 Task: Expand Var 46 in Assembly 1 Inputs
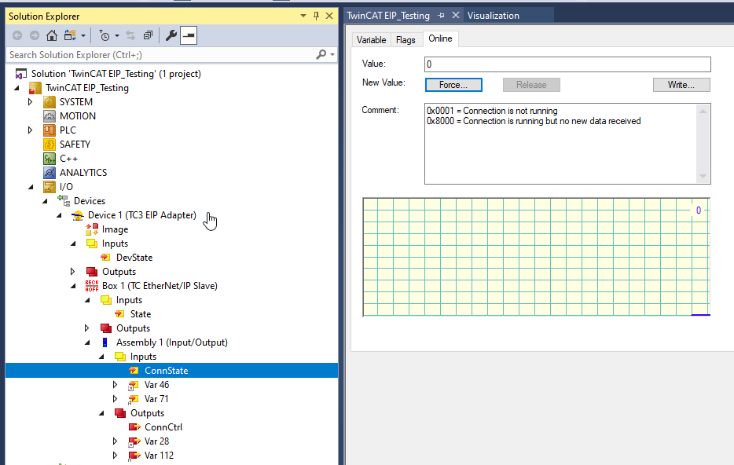(116, 385)
